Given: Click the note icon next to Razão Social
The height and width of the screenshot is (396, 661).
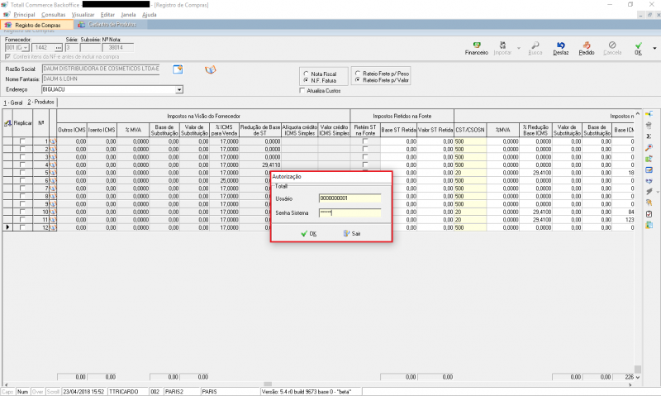Looking at the screenshot, I should point(178,69).
